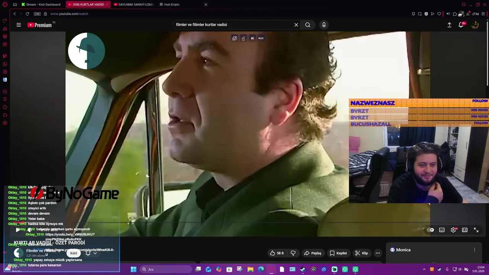Go to YouTube Premium home logo
The image size is (489, 275).
(x=39, y=25)
